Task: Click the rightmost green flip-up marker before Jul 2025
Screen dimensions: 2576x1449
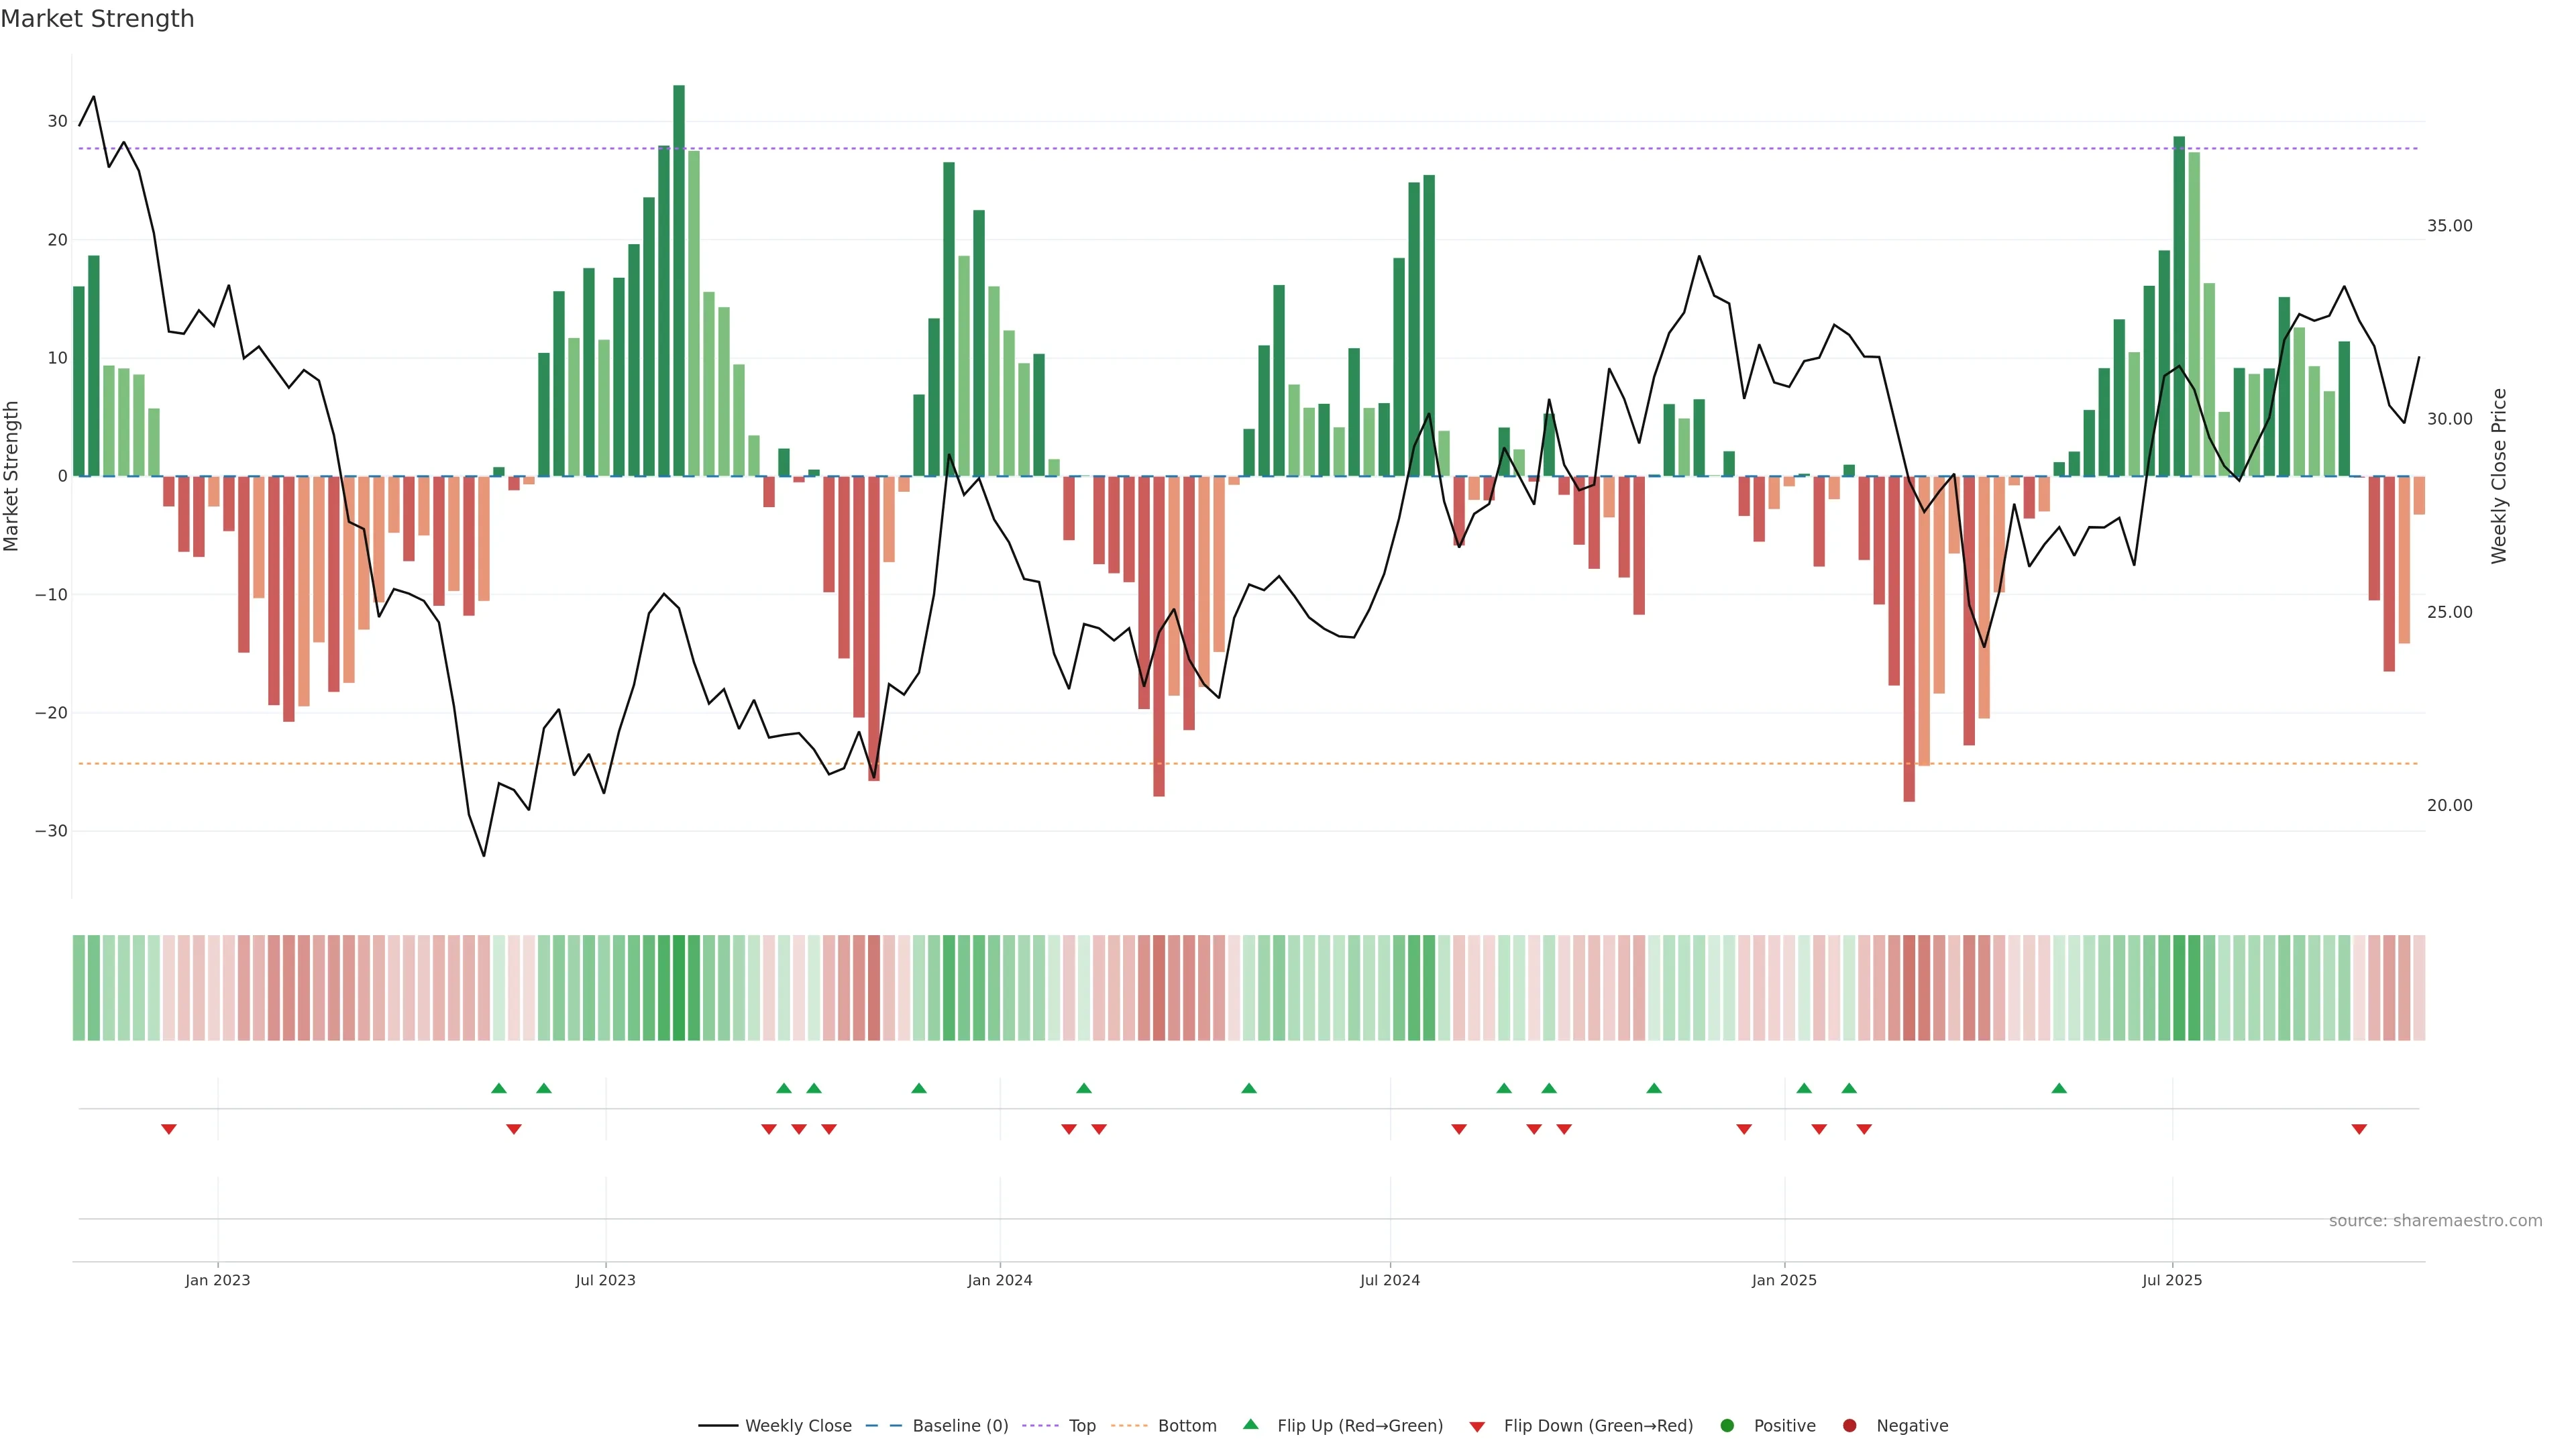Action: click(x=2059, y=1088)
